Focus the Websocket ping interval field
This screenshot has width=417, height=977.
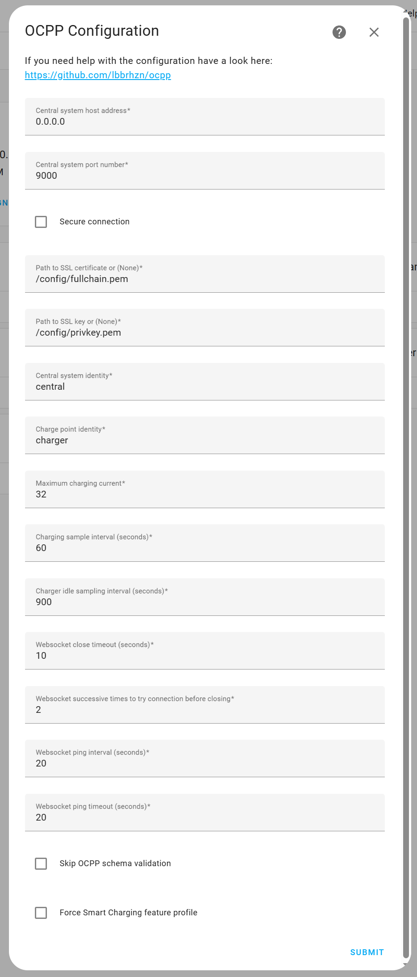coord(205,759)
